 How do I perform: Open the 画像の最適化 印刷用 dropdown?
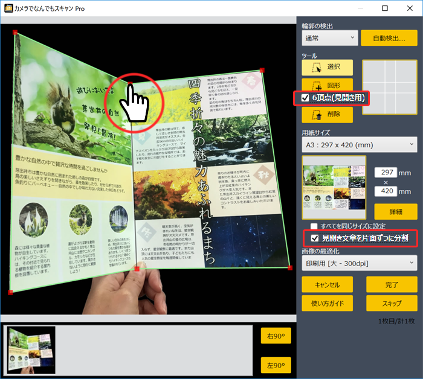tap(360, 263)
